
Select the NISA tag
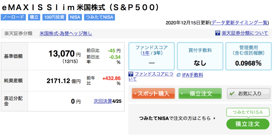(75, 17)
